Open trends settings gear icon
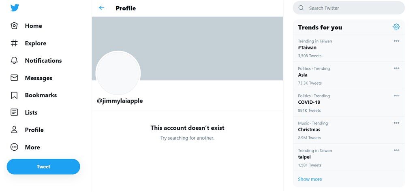Viewport: 415px width, 192px height. [x=396, y=27]
